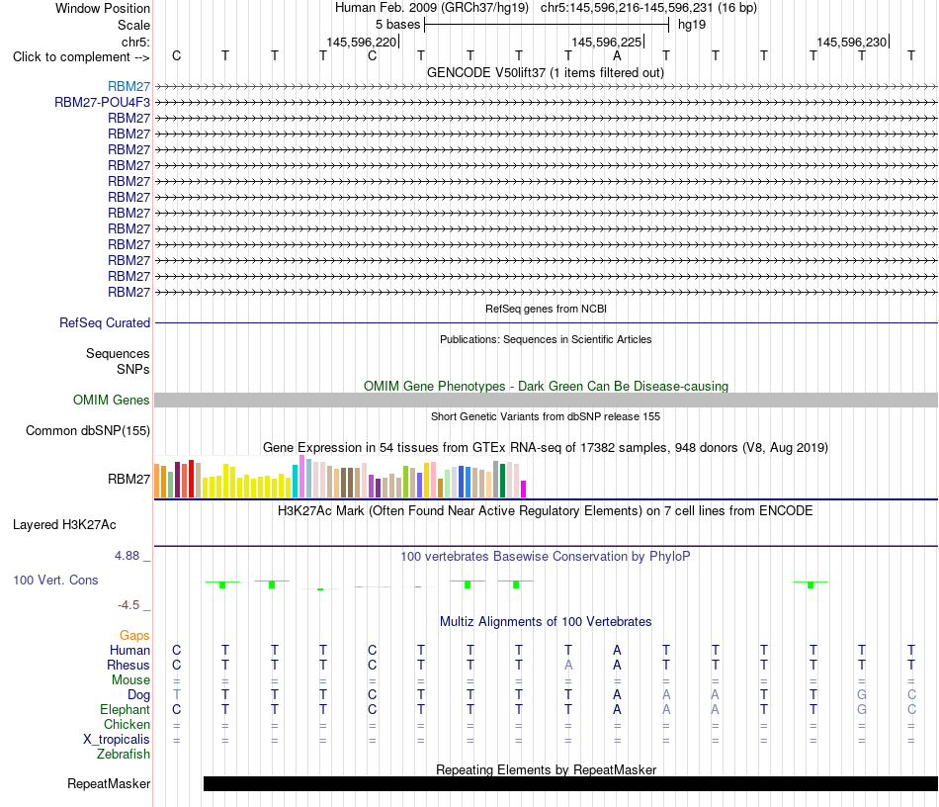Click the Human Feb. 2009 (GRCh37/hg19) title

pyautogui.click(x=431, y=8)
